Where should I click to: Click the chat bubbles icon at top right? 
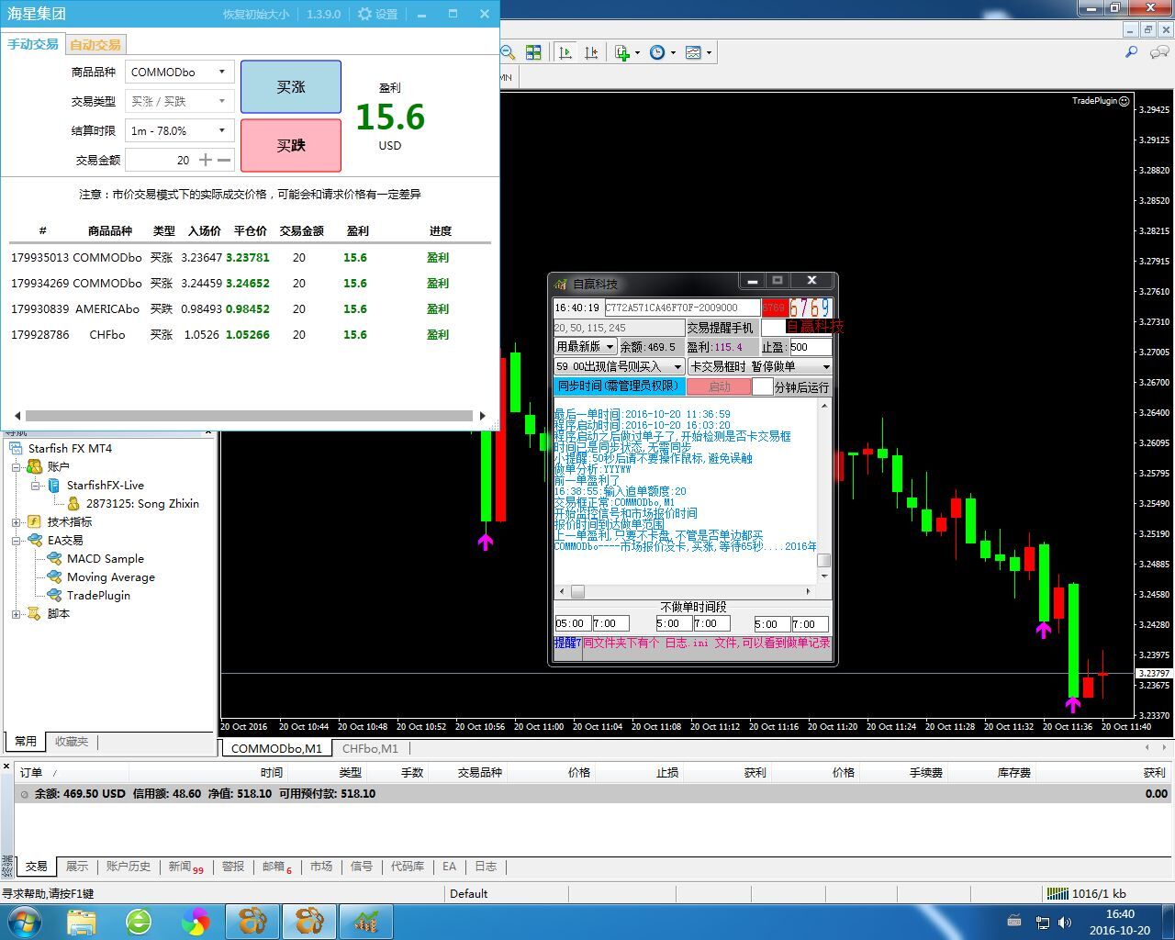point(1159,52)
